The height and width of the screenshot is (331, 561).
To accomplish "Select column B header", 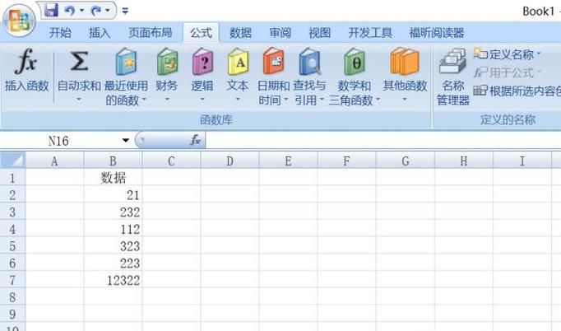I will pos(113,161).
